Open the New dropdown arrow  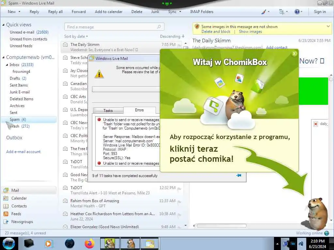point(19,12)
